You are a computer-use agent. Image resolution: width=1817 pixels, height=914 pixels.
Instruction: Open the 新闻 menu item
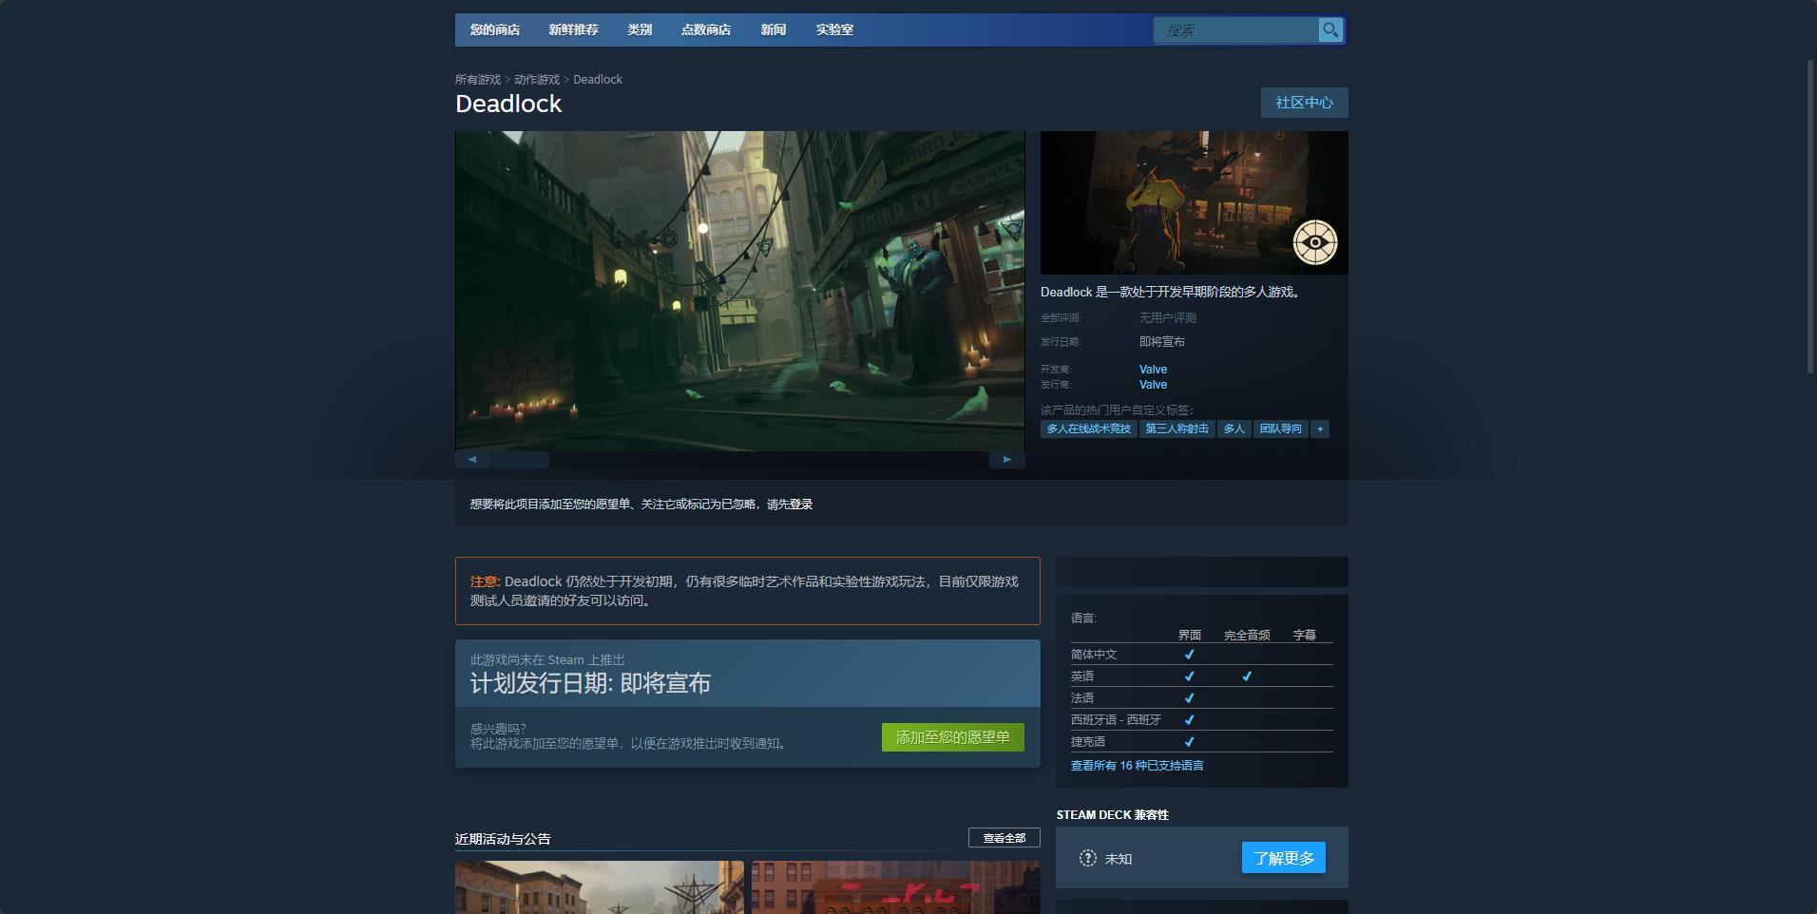[775, 29]
